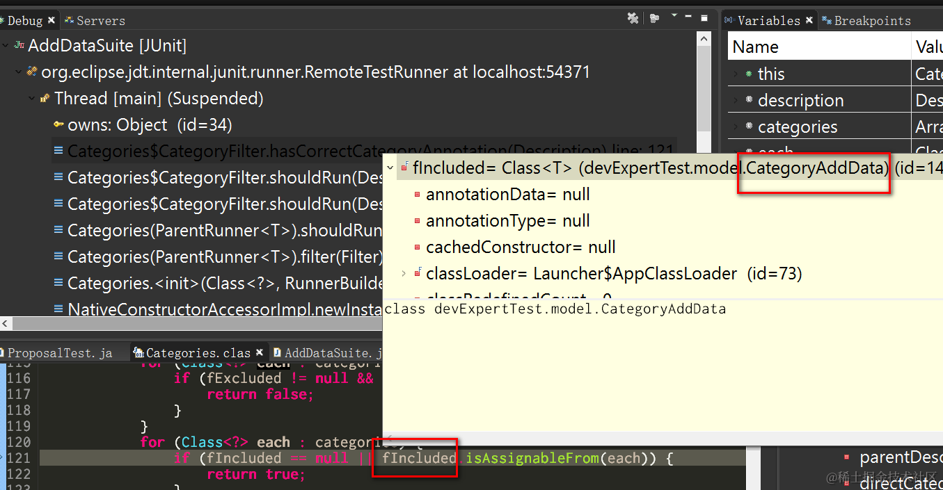The height and width of the screenshot is (490, 943).
Task: Close the Variables tab
Action: coord(809,21)
